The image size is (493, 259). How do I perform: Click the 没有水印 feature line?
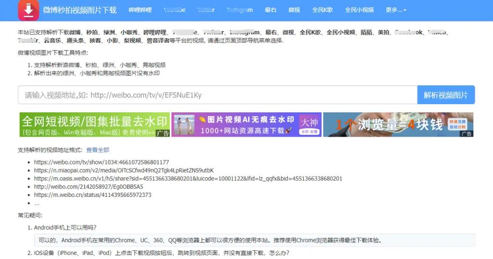(x=97, y=73)
